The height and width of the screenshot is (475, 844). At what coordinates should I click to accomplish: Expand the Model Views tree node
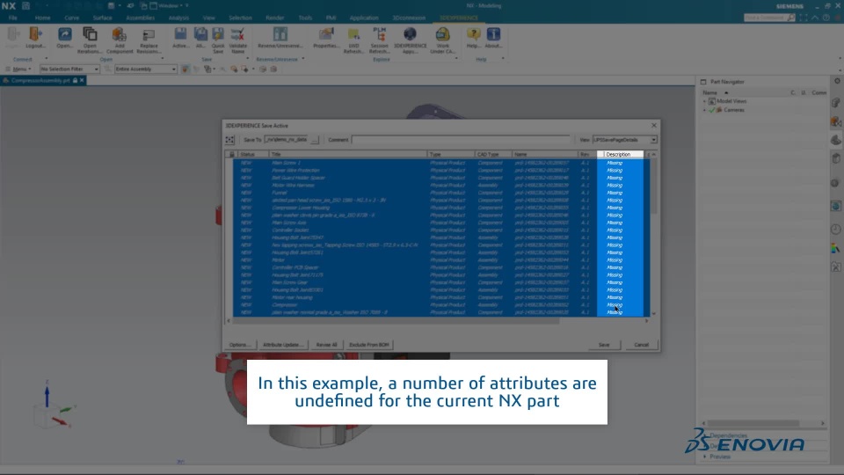(x=704, y=101)
